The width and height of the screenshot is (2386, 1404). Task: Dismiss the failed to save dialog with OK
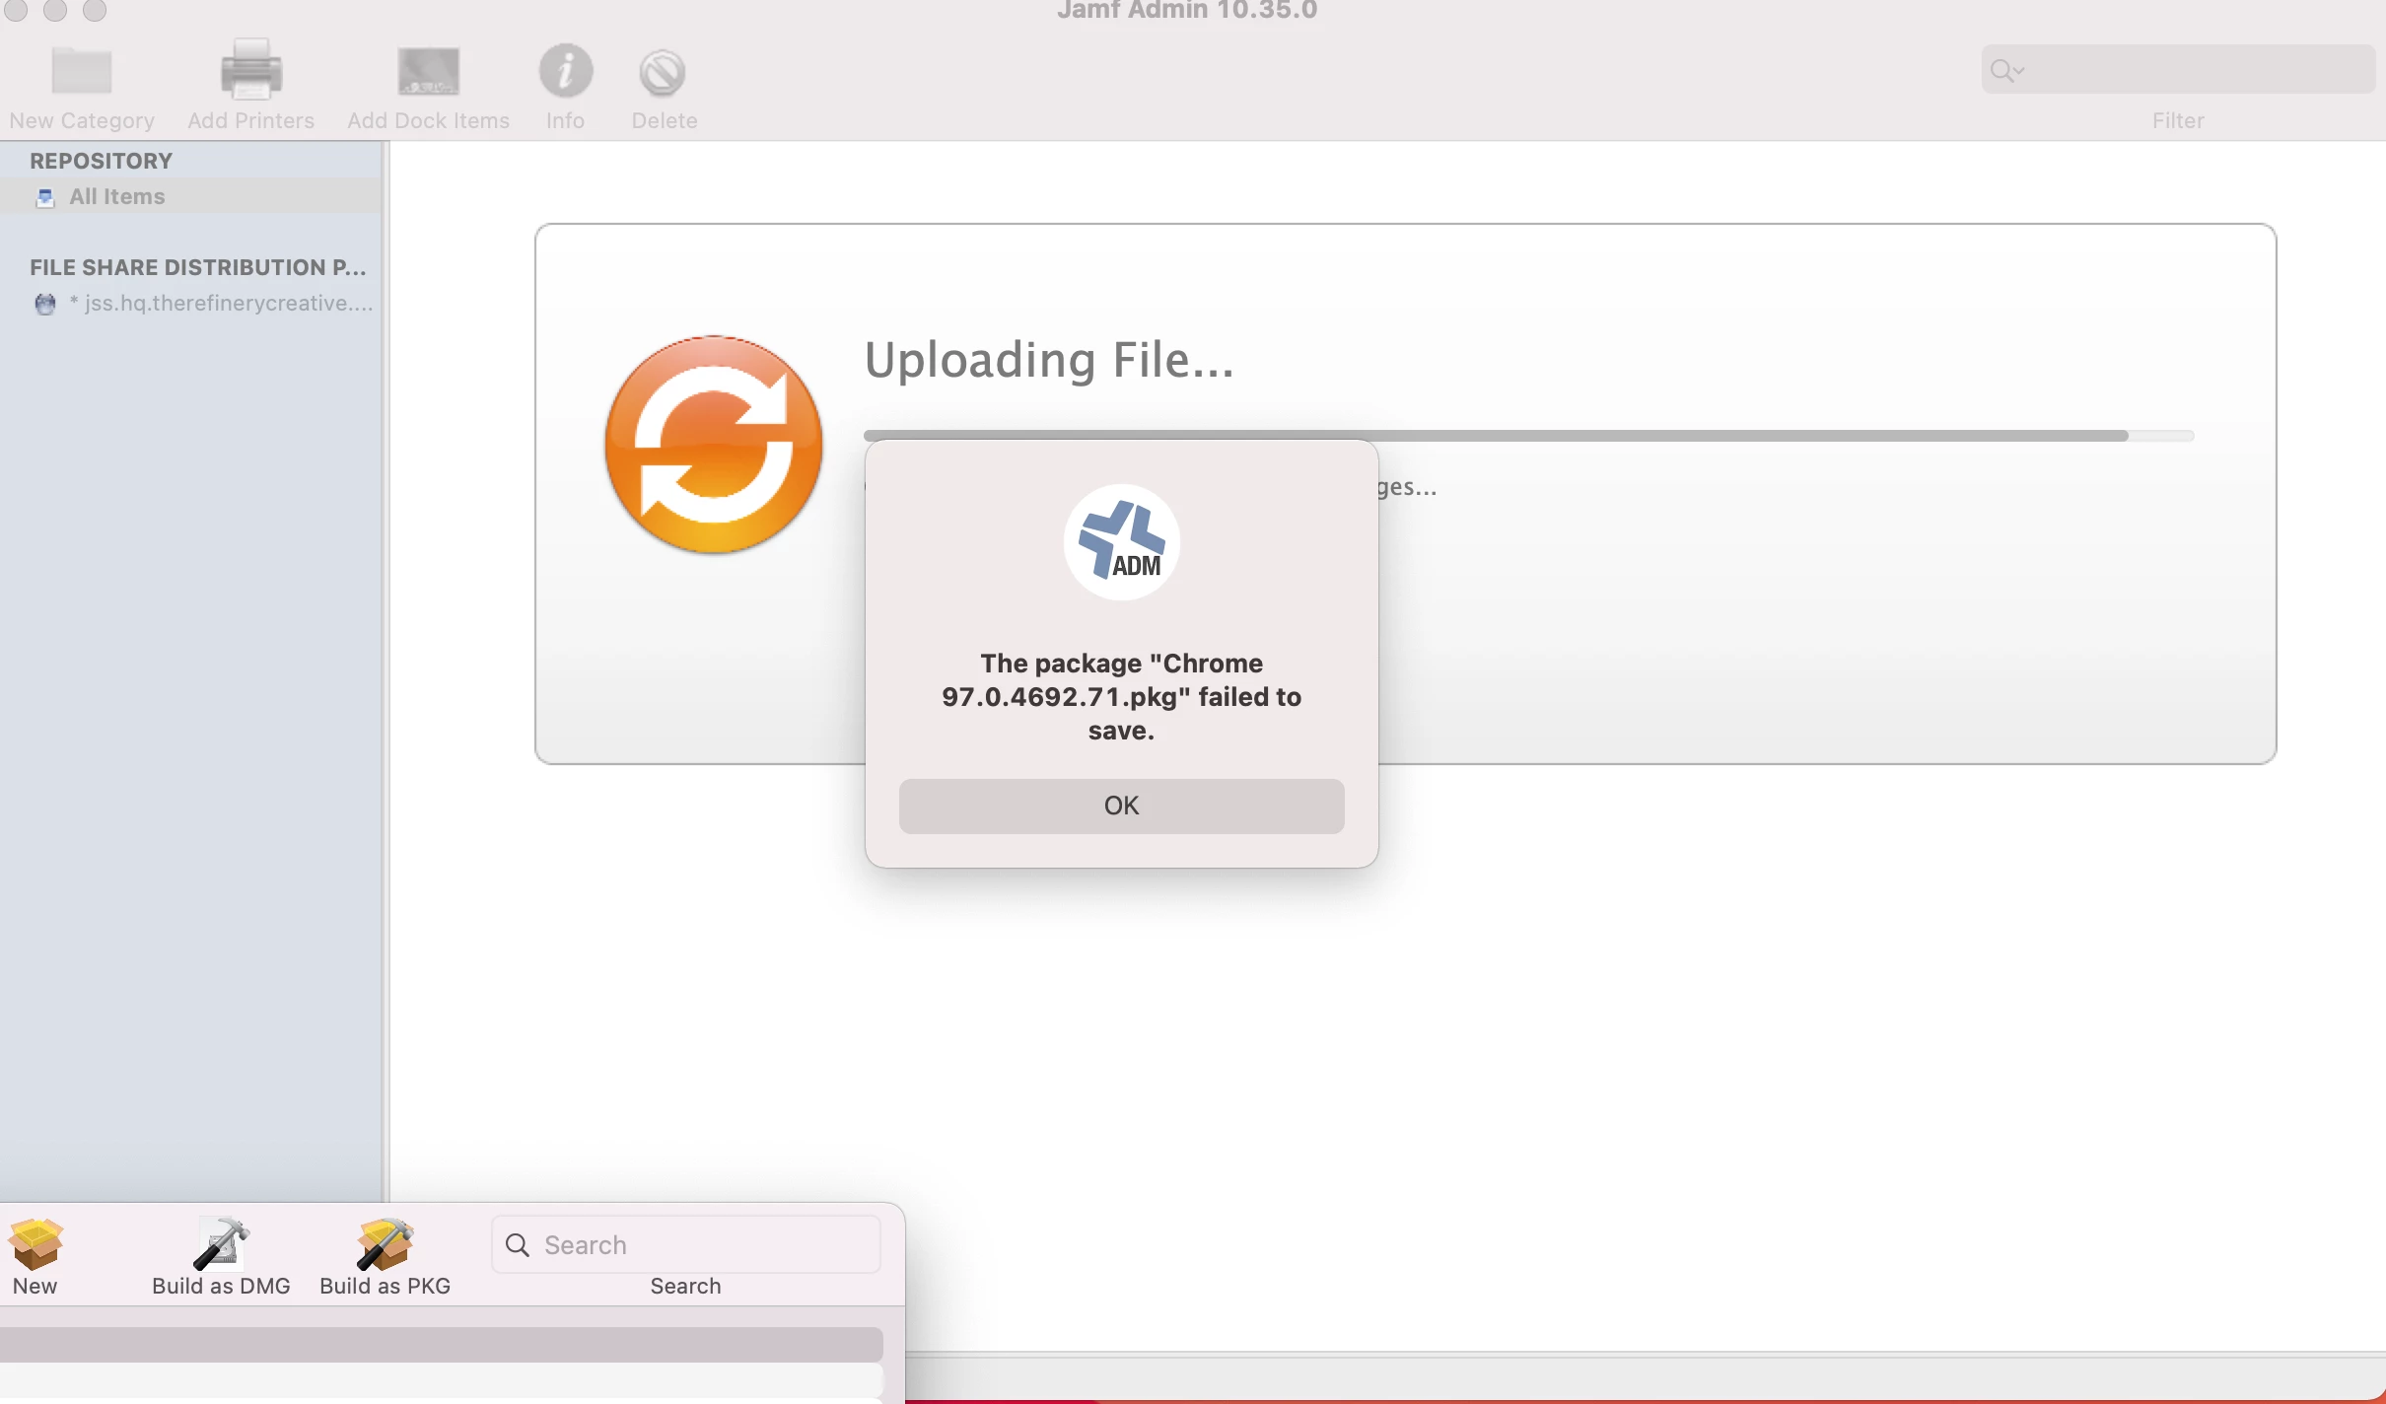(x=1121, y=806)
